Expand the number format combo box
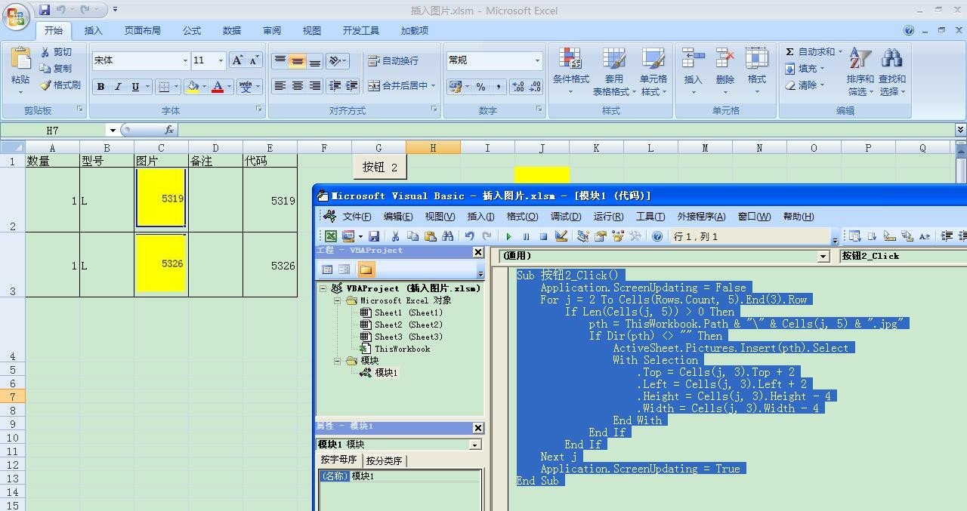 coord(538,60)
